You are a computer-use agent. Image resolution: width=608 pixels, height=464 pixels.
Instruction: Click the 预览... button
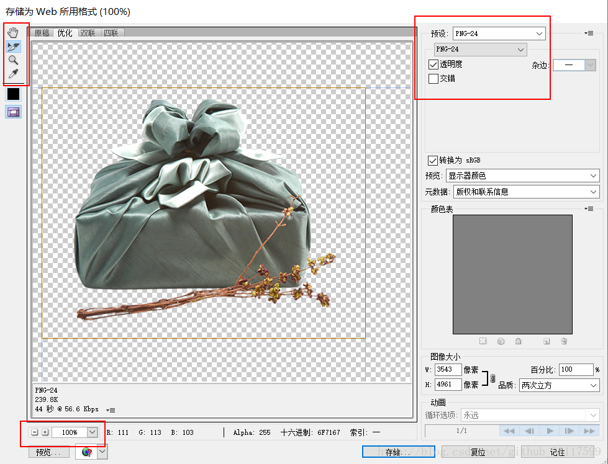coord(49,452)
